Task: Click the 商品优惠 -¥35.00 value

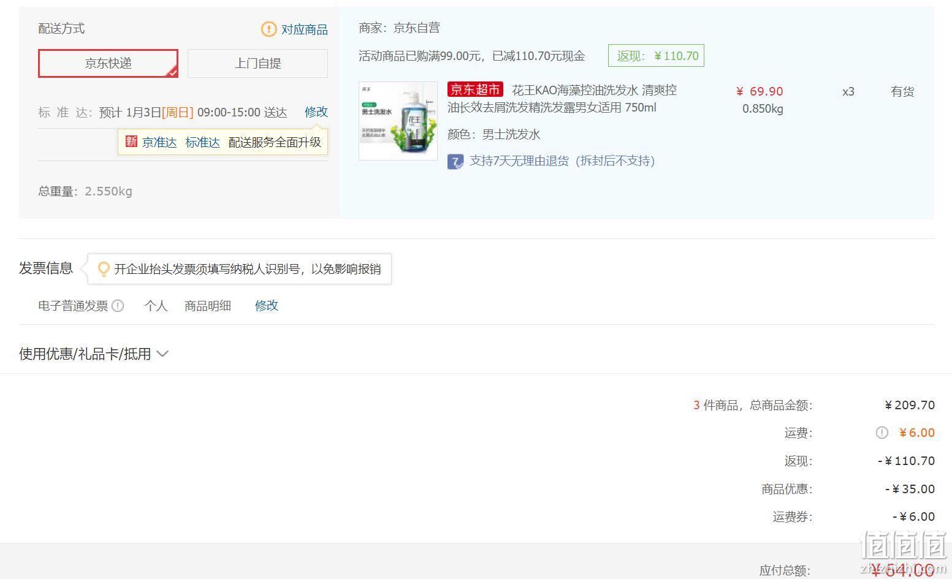Action: pos(910,489)
